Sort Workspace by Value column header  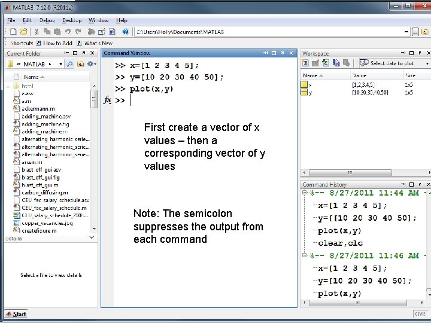click(377, 75)
